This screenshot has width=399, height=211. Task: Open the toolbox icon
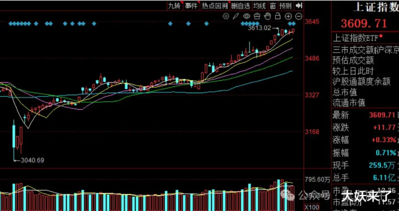(257, 17)
